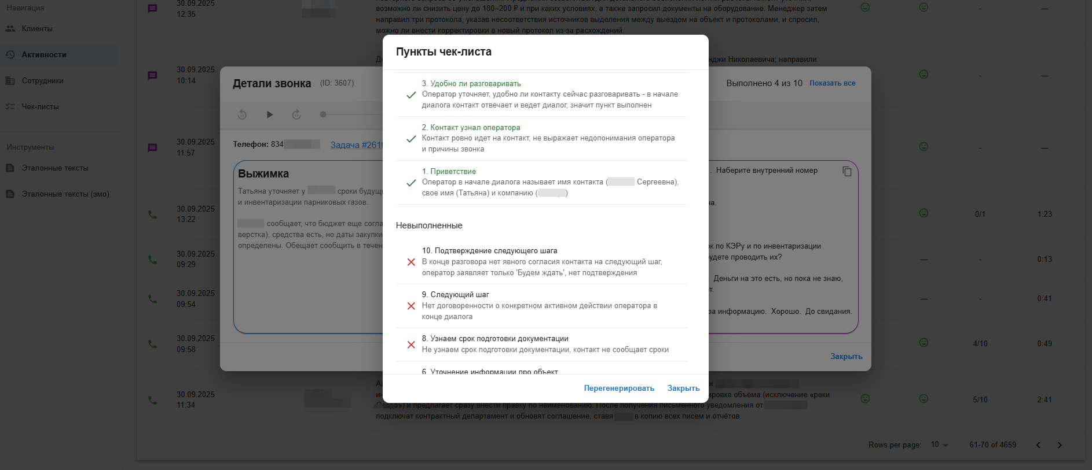Image resolution: width=1092 pixels, height=470 pixels.
Task: Copy the call transcript with copy icon
Action: [x=847, y=171]
